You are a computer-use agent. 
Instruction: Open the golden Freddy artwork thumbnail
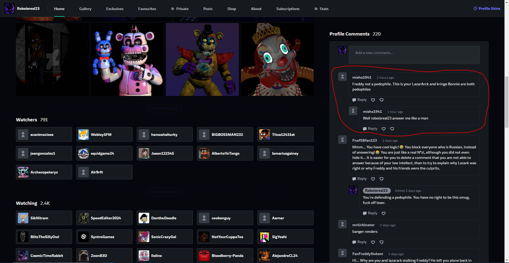(202, 59)
